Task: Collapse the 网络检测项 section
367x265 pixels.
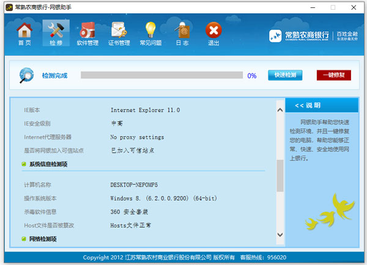Action: coord(24,239)
